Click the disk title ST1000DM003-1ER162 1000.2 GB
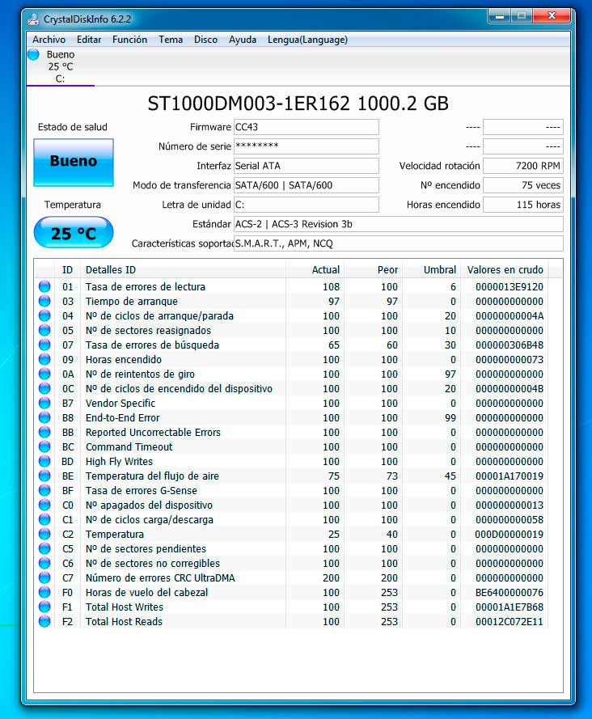 pyautogui.click(x=298, y=104)
